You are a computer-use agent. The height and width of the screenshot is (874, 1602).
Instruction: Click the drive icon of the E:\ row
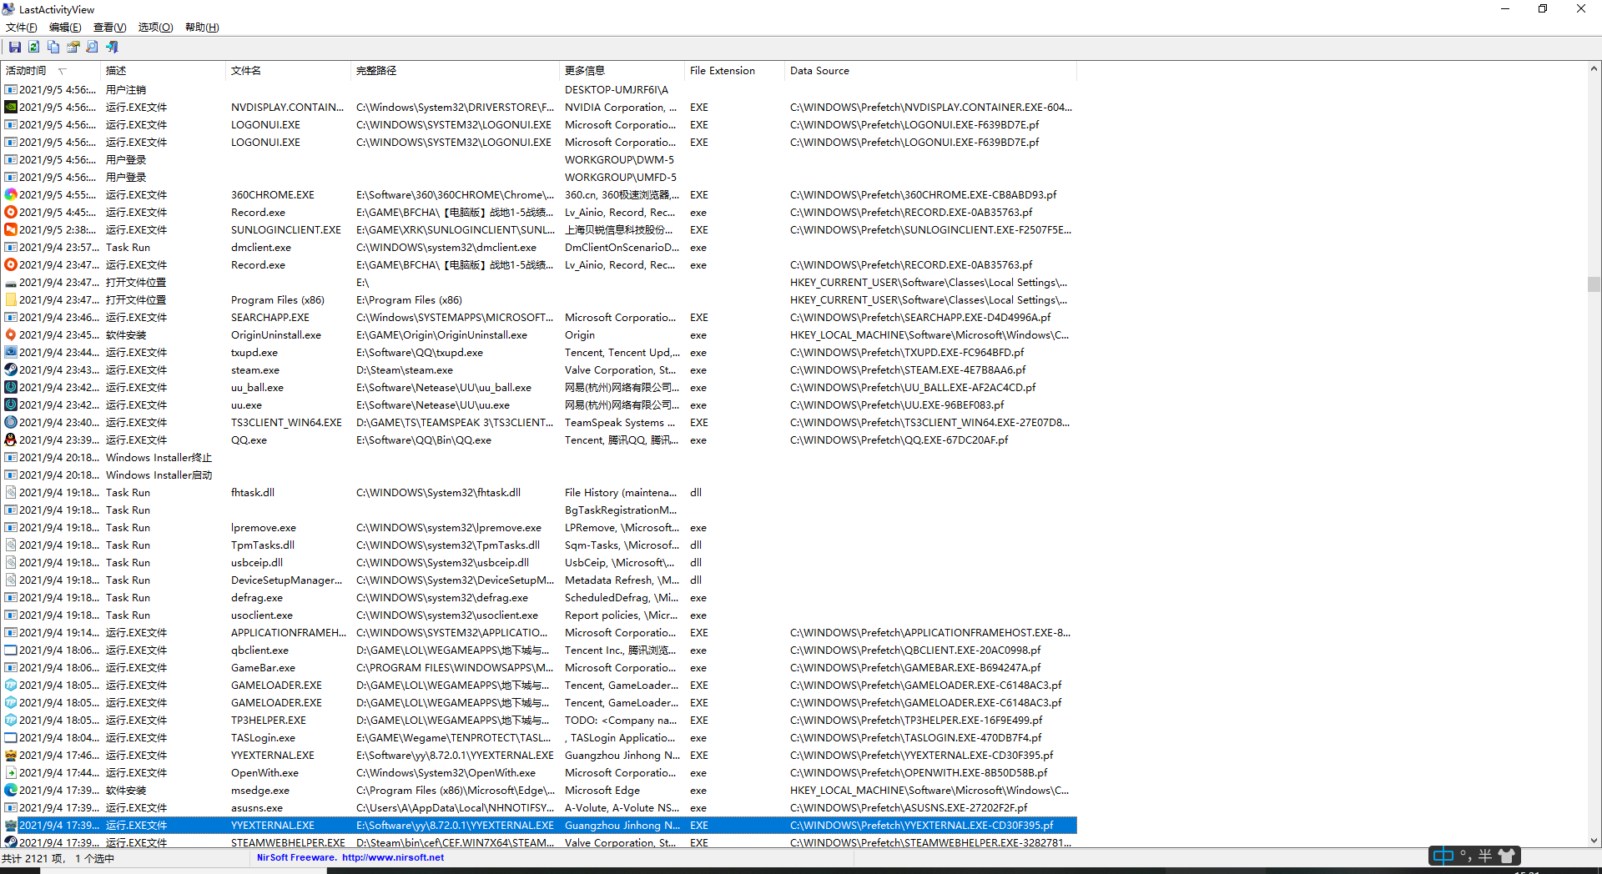pyautogui.click(x=11, y=283)
